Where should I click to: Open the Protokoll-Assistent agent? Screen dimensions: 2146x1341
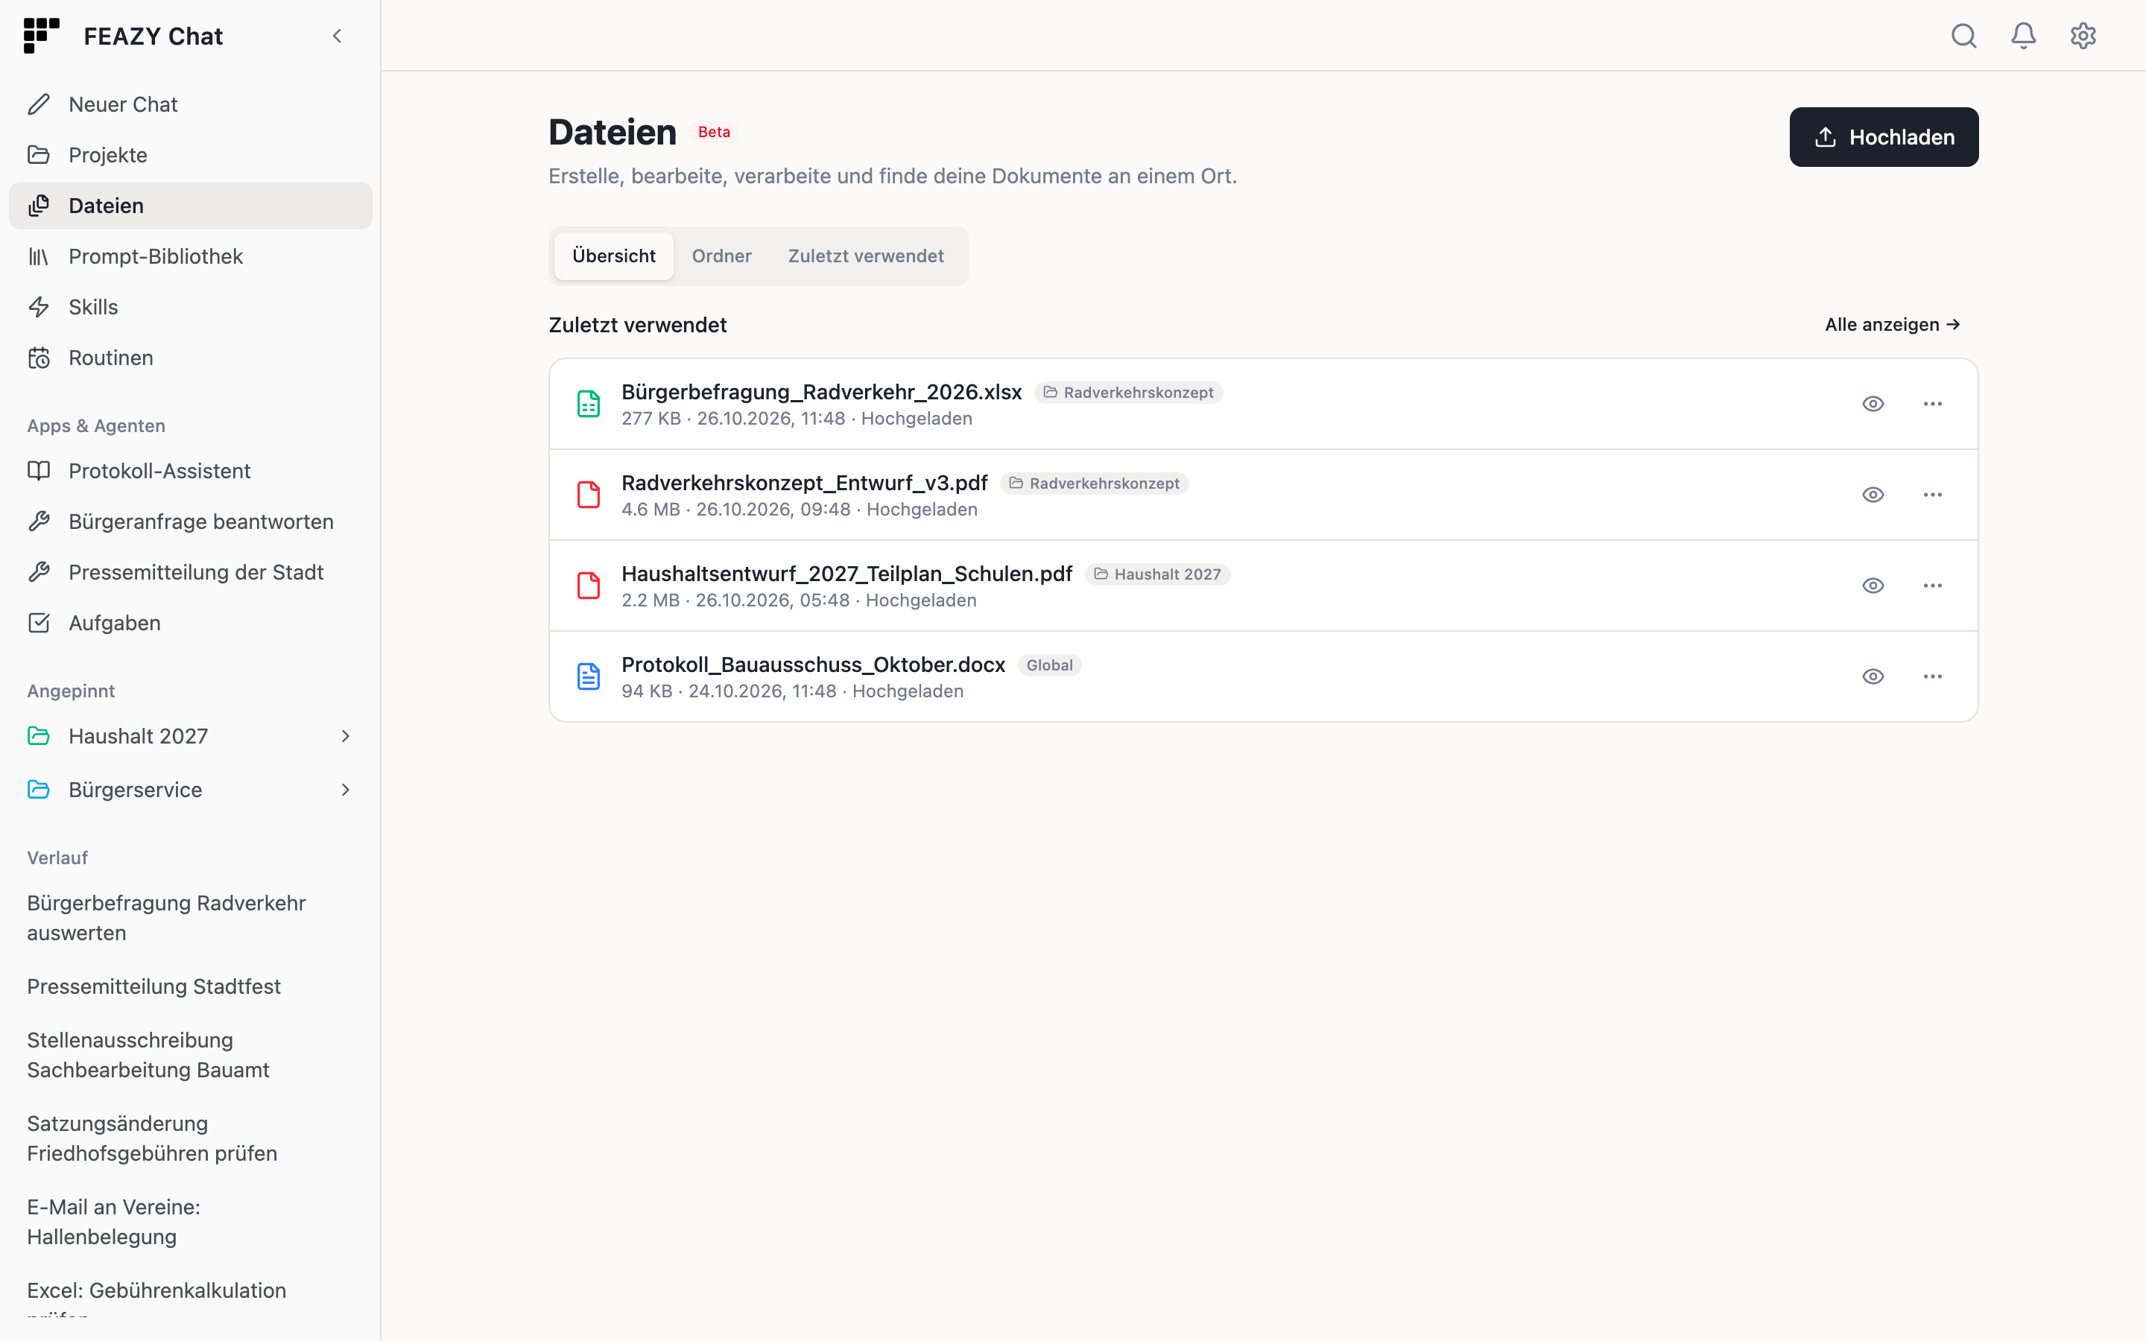[x=191, y=471]
